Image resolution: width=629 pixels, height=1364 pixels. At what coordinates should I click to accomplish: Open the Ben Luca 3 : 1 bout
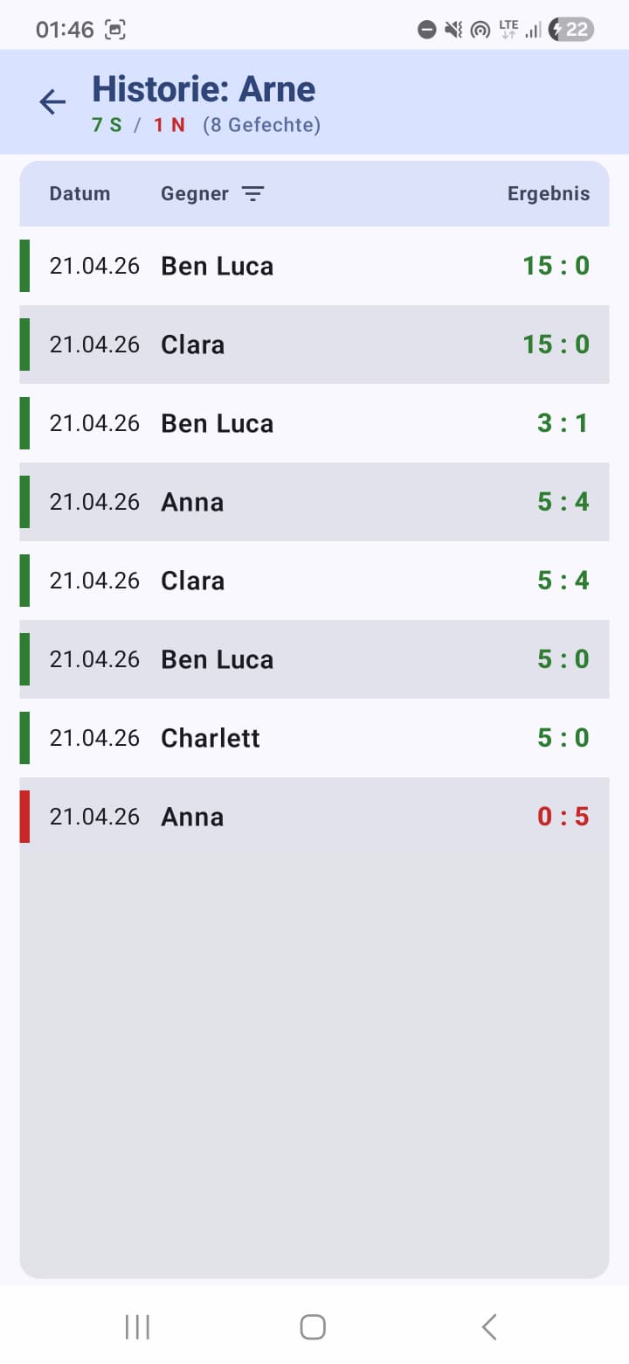point(314,423)
